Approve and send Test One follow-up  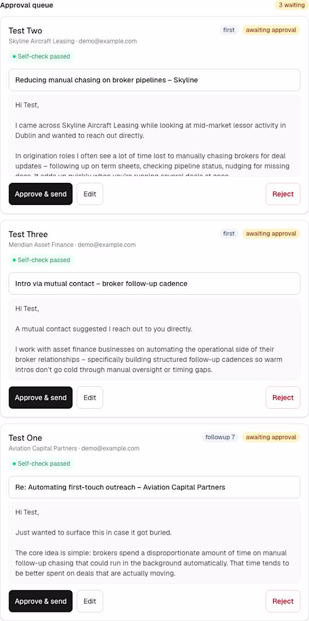(41, 601)
